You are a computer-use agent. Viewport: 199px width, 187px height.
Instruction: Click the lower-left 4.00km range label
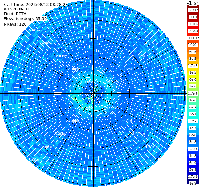(48, 147)
